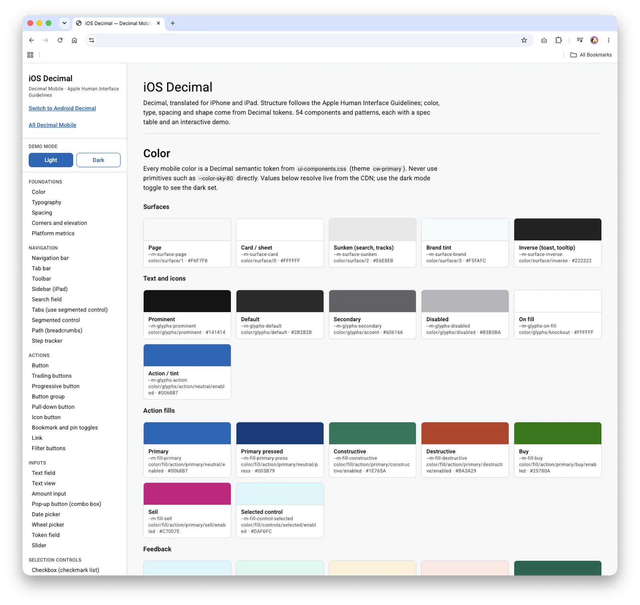Open the Wheel picker entry
This screenshot has height=605, width=640.
tap(48, 525)
